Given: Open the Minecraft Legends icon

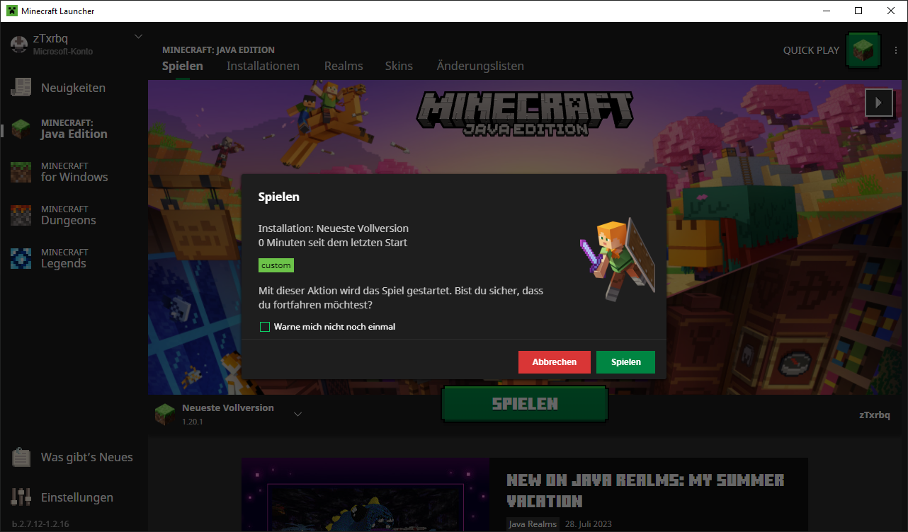Looking at the screenshot, I should pyautogui.click(x=21, y=258).
